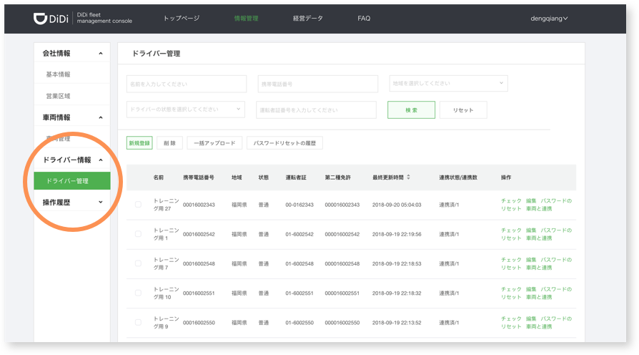Tick the checkbox for トレーニング用 1

coord(138,234)
